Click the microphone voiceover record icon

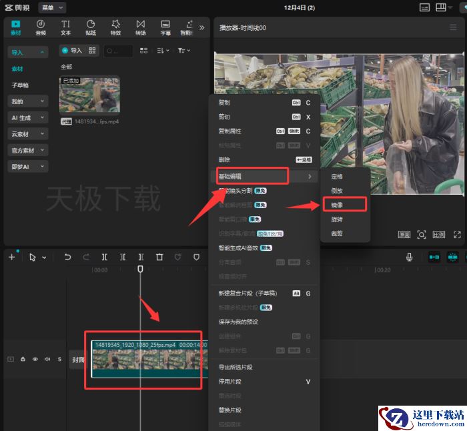[x=410, y=257]
